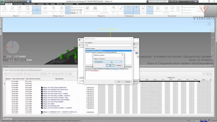Image resolution: width=217 pixels, height=122 pixels.
Task: Expand the Выбор и поиск panel arrow
Action: pyautogui.click(x=63, y=16)
